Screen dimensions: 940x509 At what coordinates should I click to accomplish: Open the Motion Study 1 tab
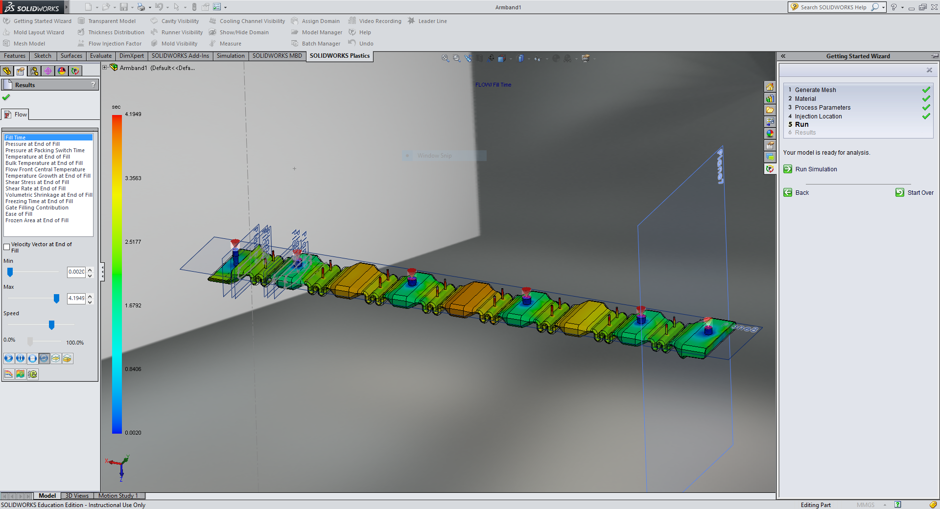click(x=118, y=496)
